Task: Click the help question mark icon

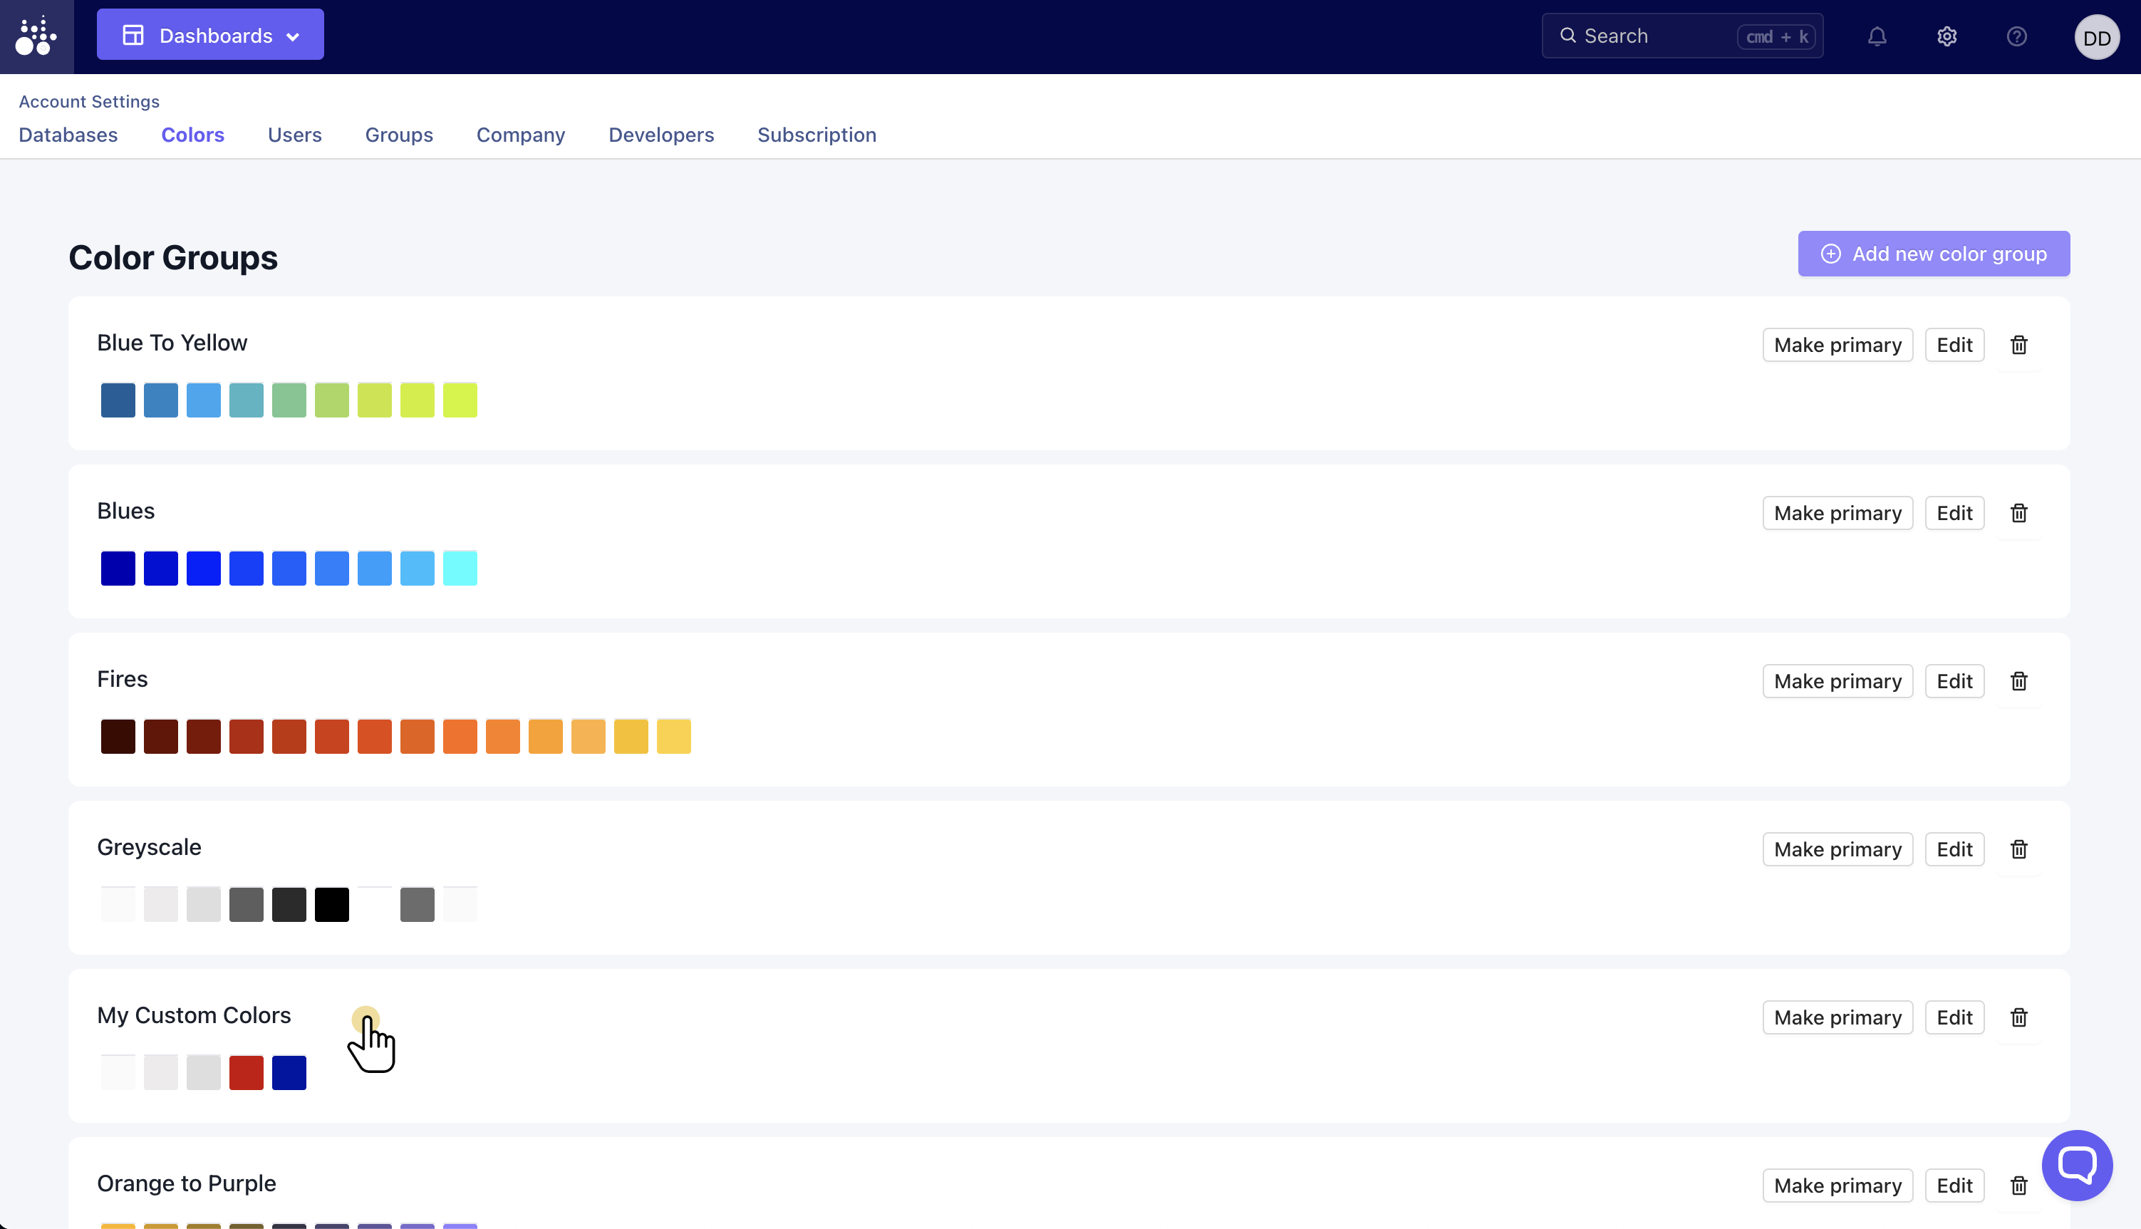Action: point(2016,36)
